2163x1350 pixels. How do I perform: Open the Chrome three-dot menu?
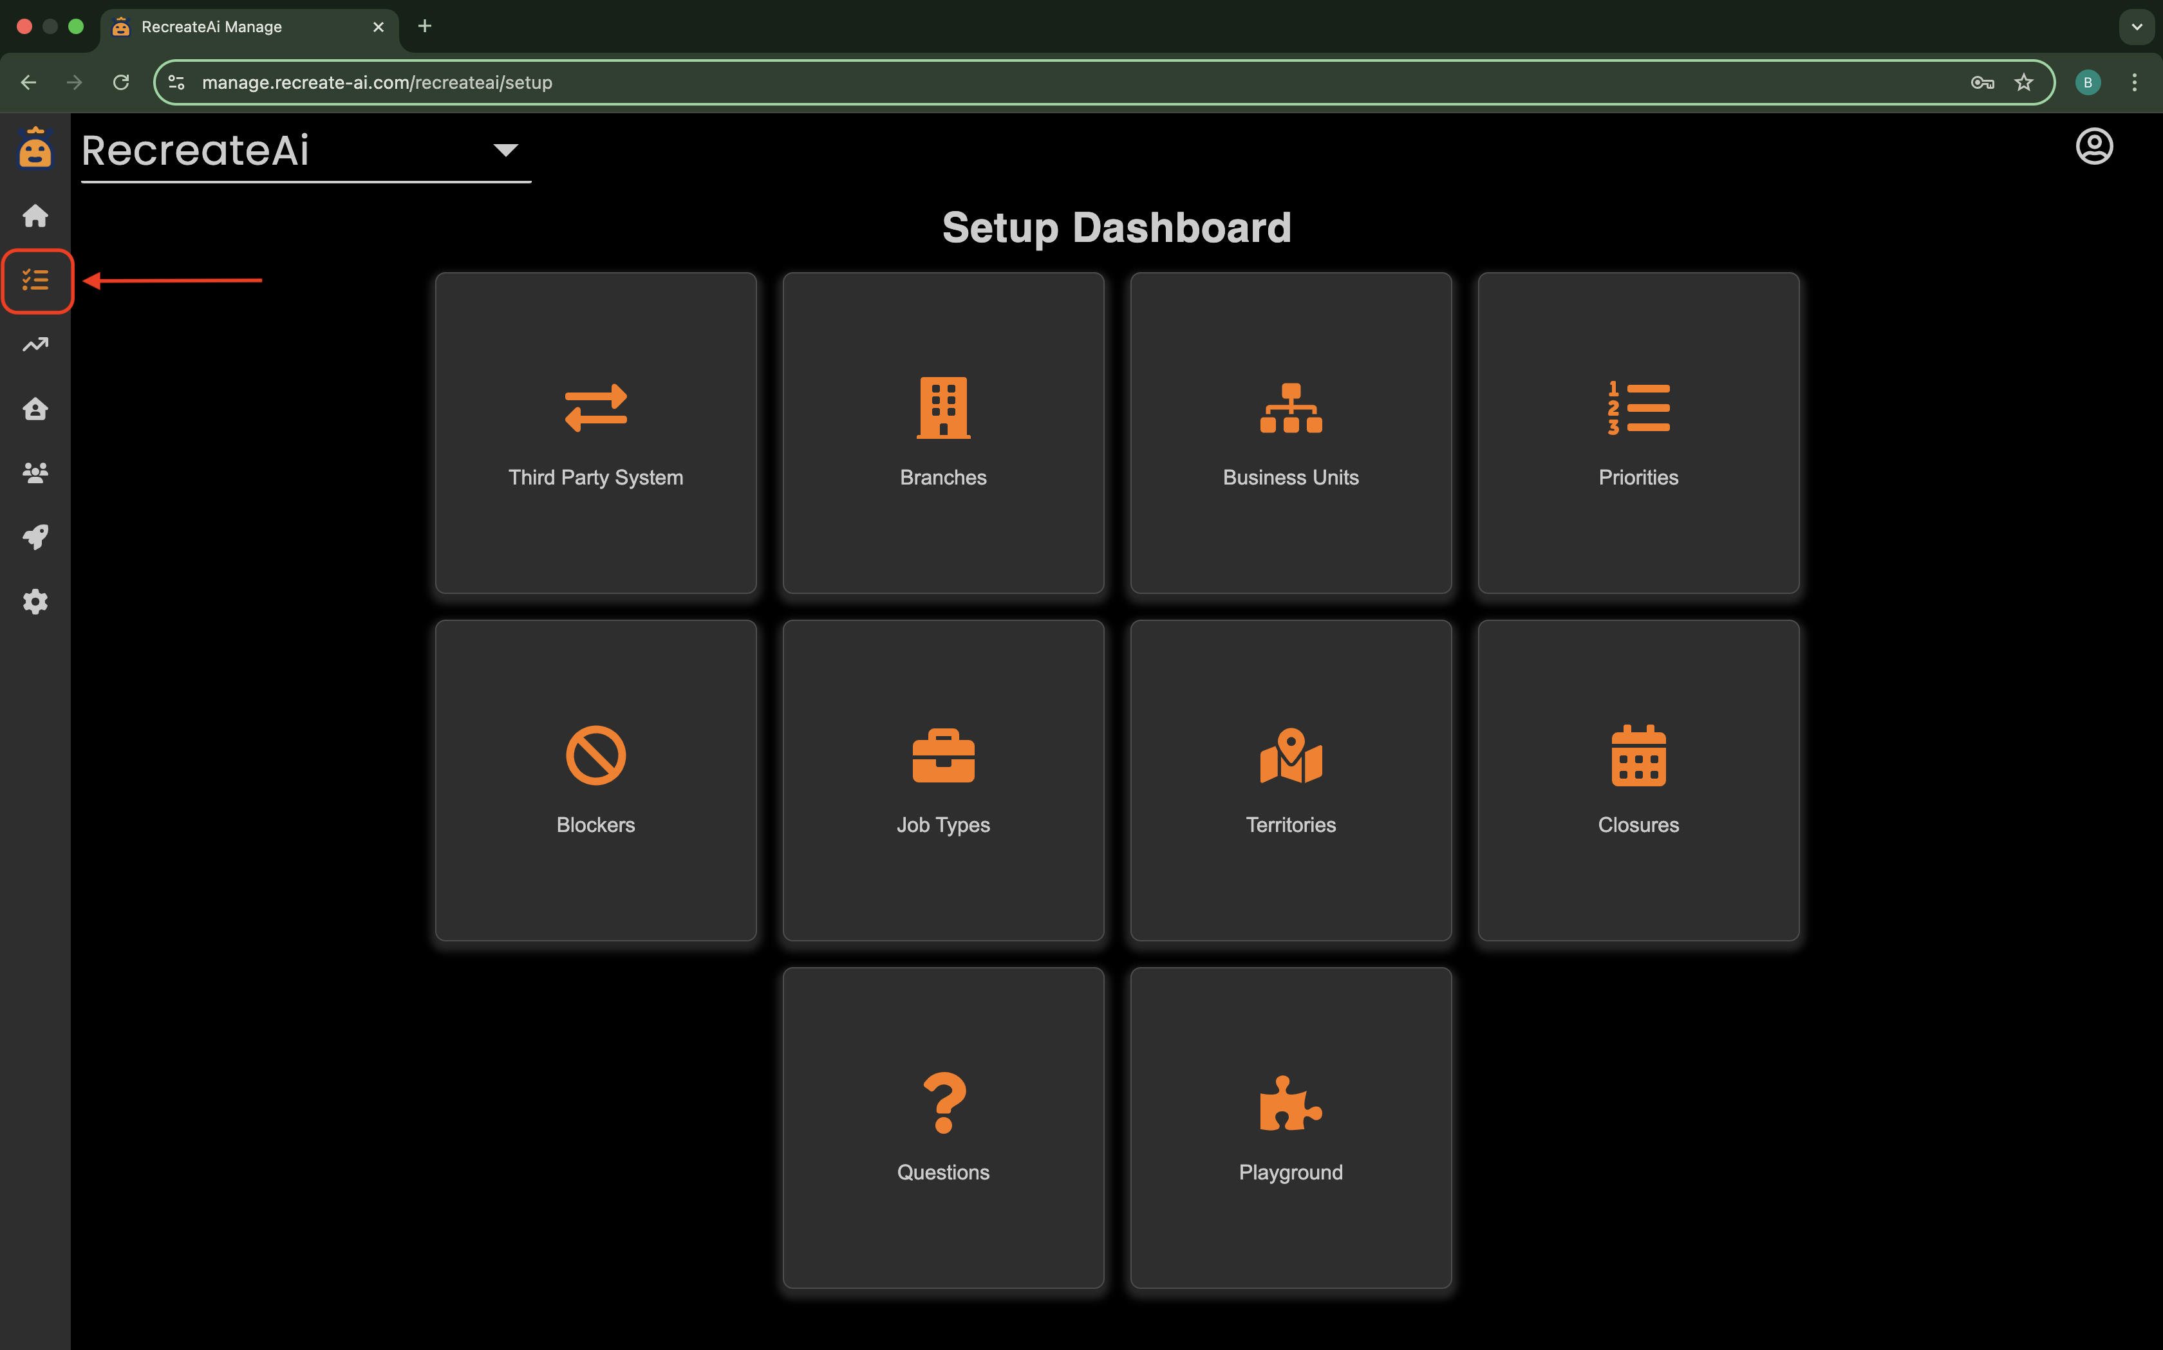[x=2135, y=82]
